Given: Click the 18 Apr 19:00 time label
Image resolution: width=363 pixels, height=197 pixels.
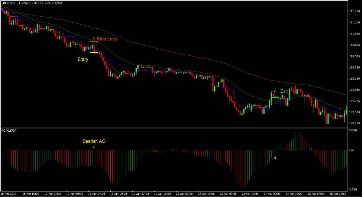Looking at the screenshot, I should pos(119,194).
